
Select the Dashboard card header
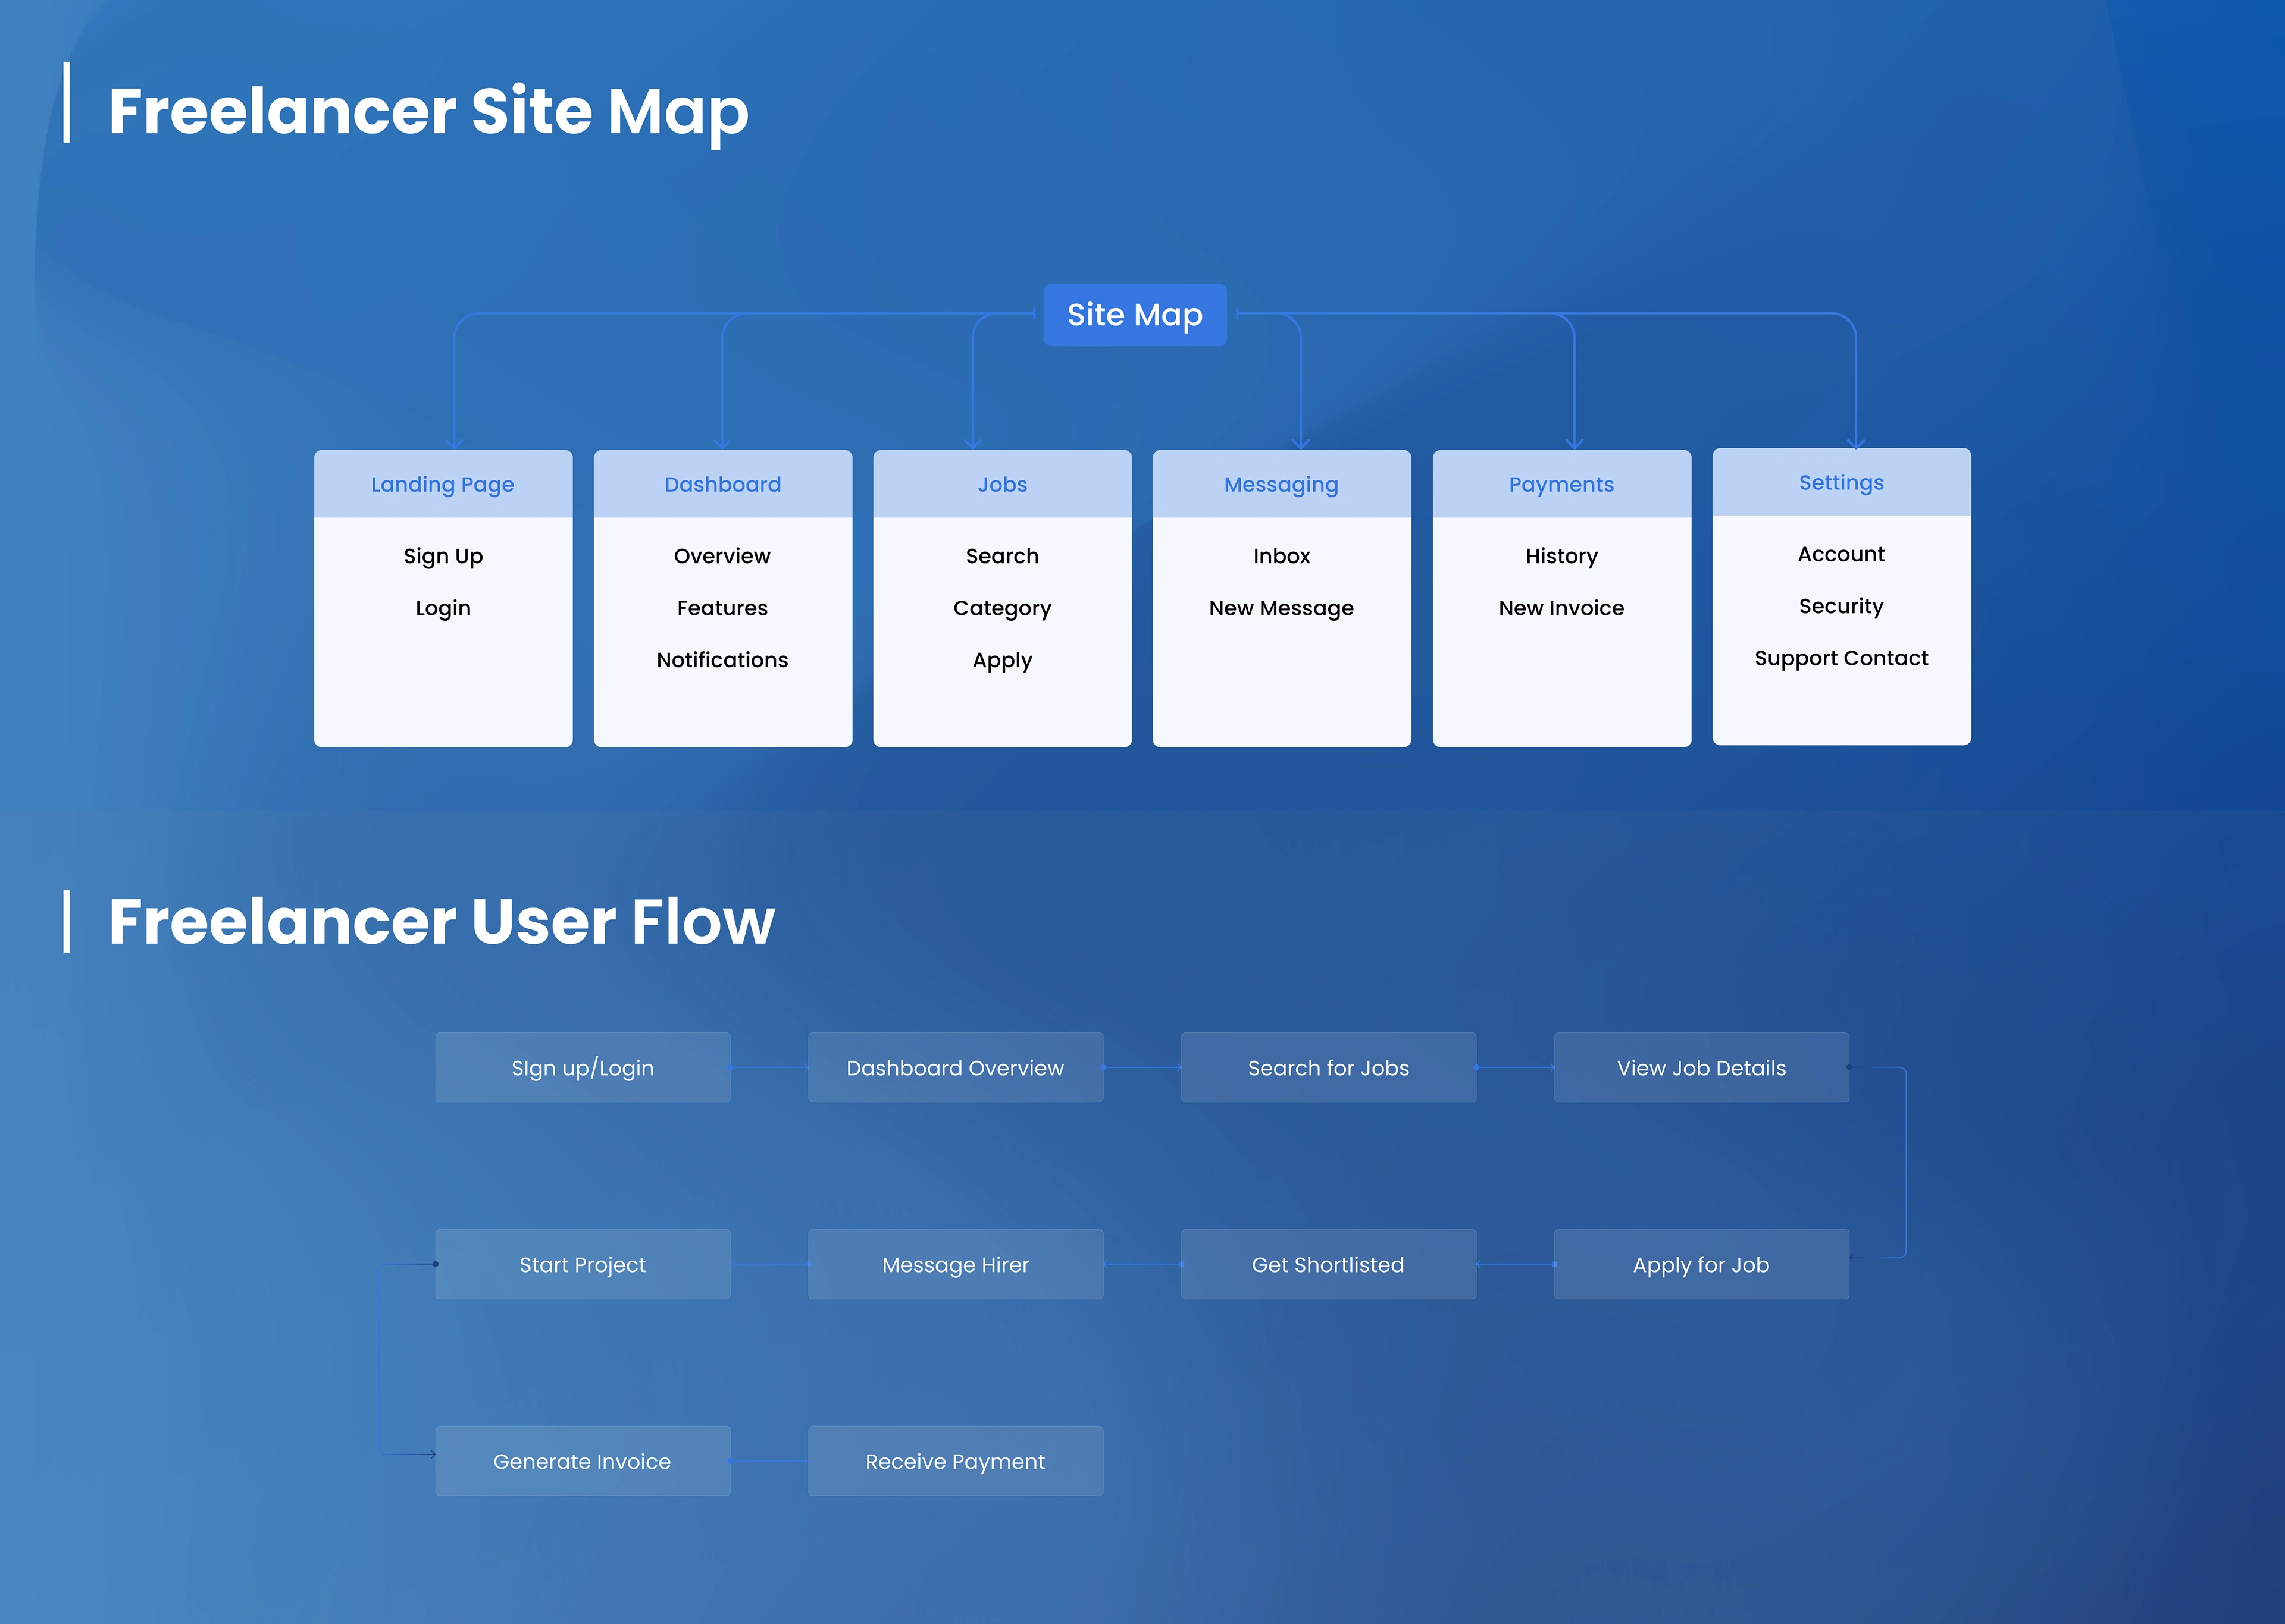722,484
